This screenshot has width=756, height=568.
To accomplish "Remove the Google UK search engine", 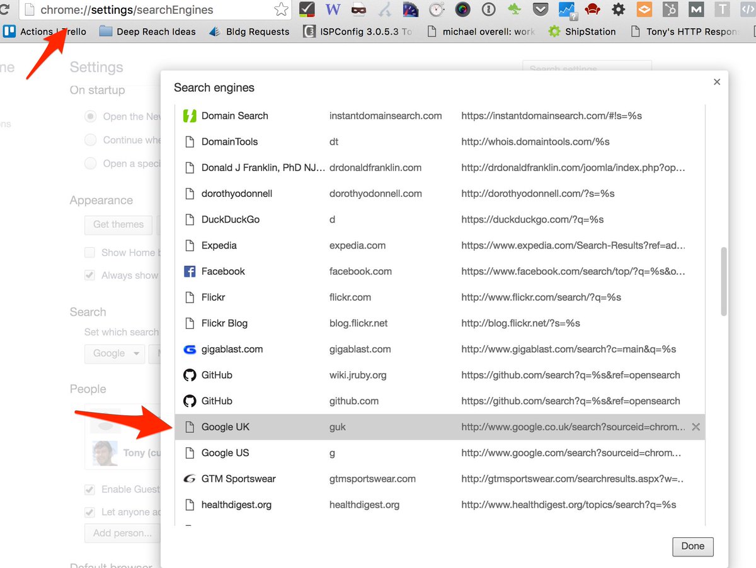I will 696,426.
